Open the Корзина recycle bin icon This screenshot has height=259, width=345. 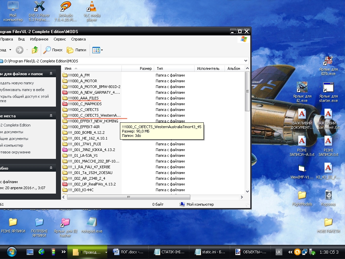coord(328,195)
